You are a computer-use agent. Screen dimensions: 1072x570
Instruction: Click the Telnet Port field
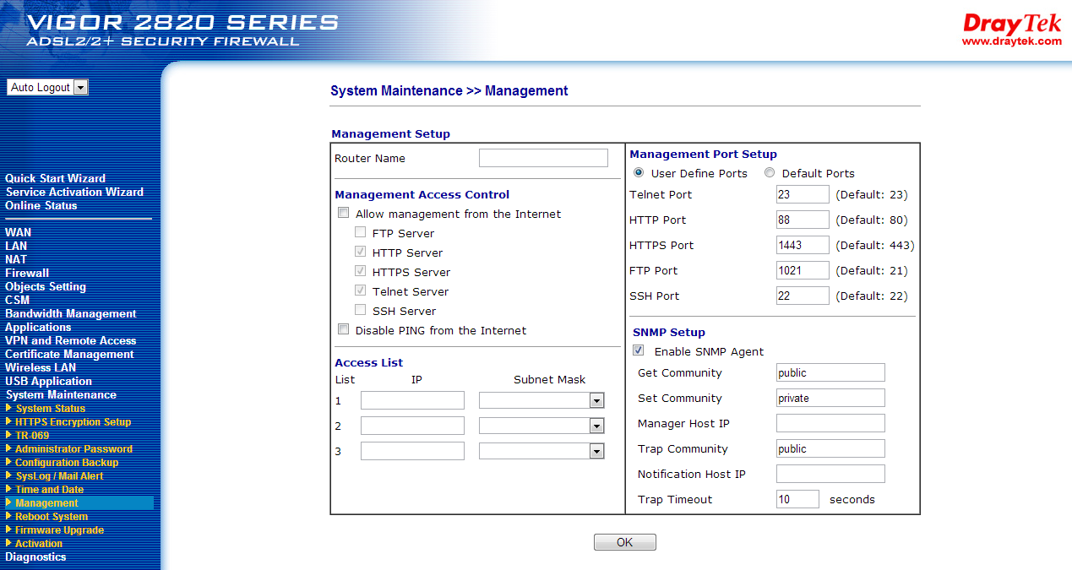803,194
